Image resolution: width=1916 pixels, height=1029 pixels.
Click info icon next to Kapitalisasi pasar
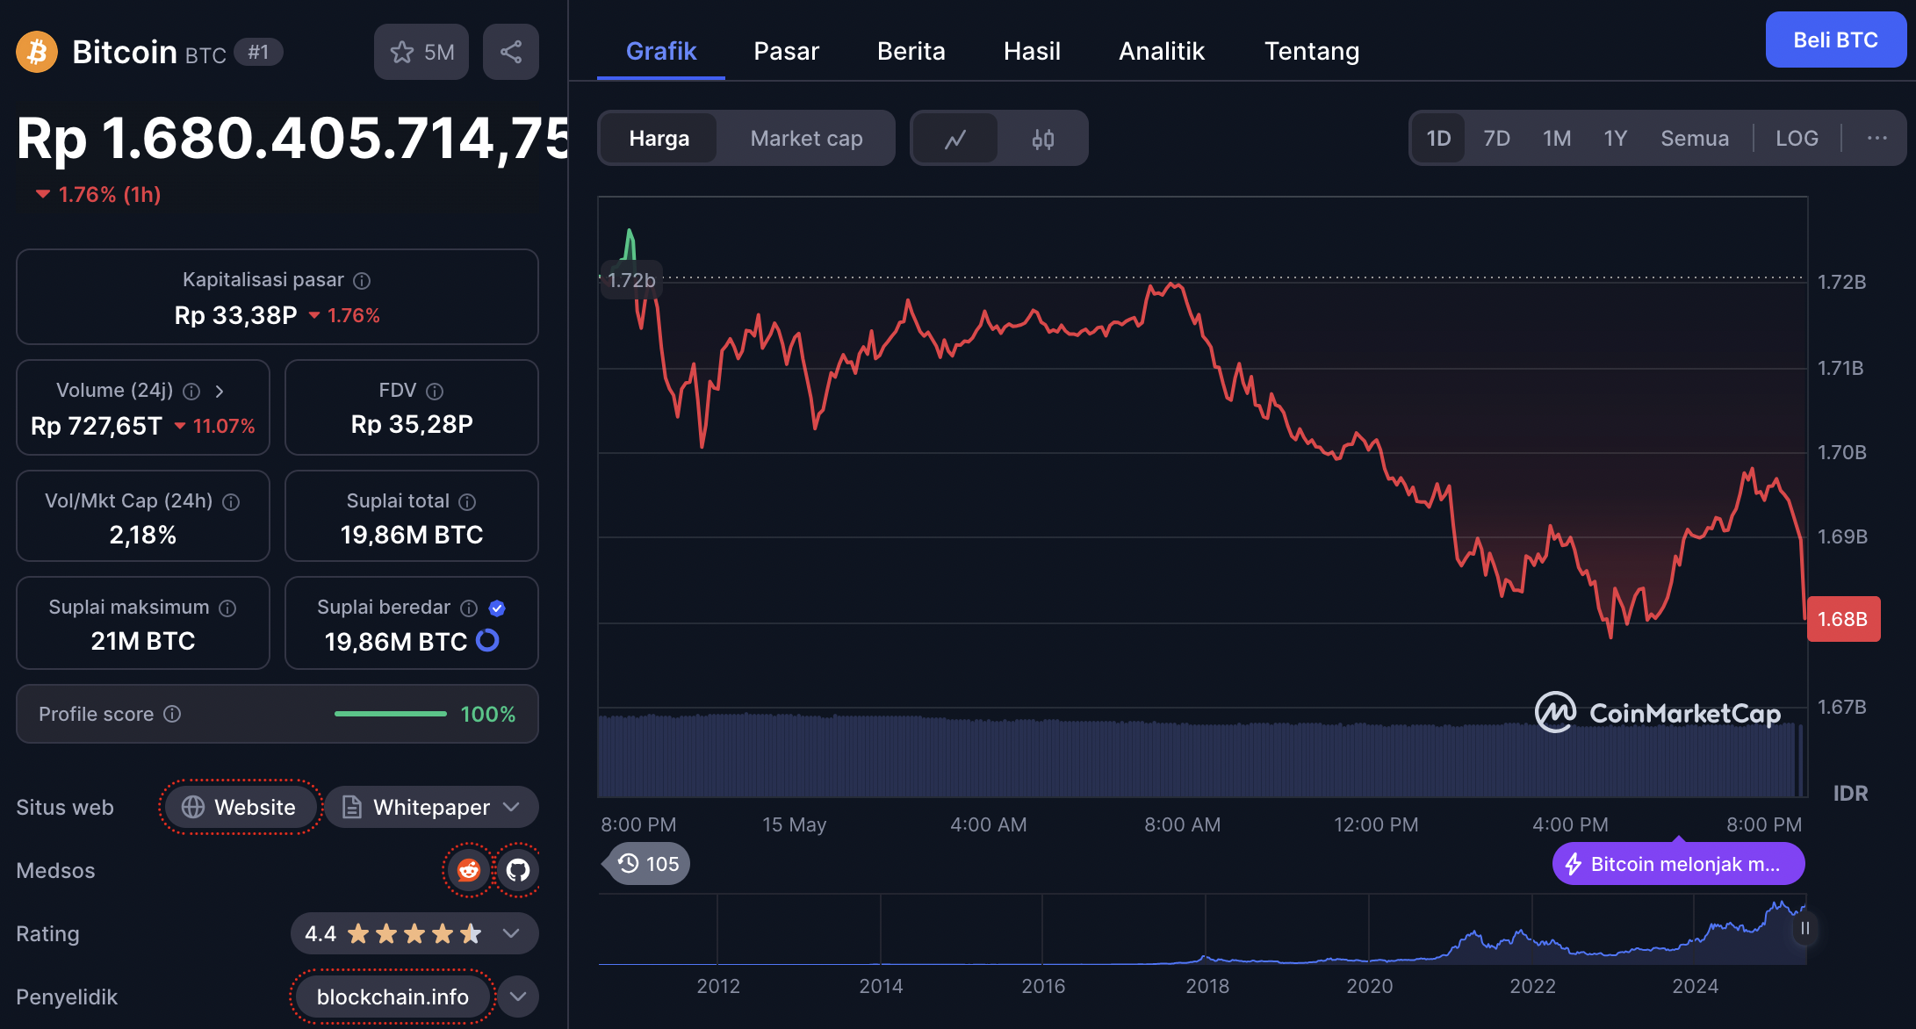click(362, 281)
